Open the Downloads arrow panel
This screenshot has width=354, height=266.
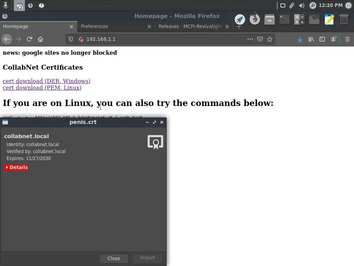300,39
